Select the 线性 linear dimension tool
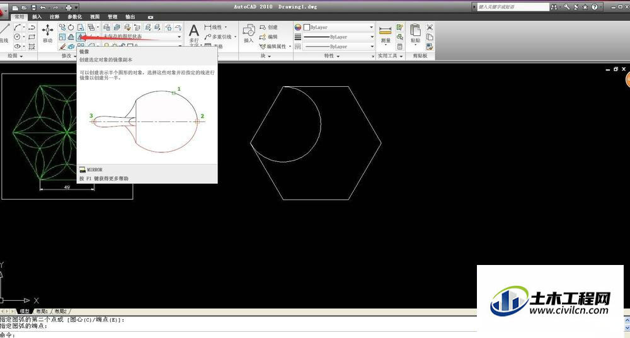 (x=213, y=27)
